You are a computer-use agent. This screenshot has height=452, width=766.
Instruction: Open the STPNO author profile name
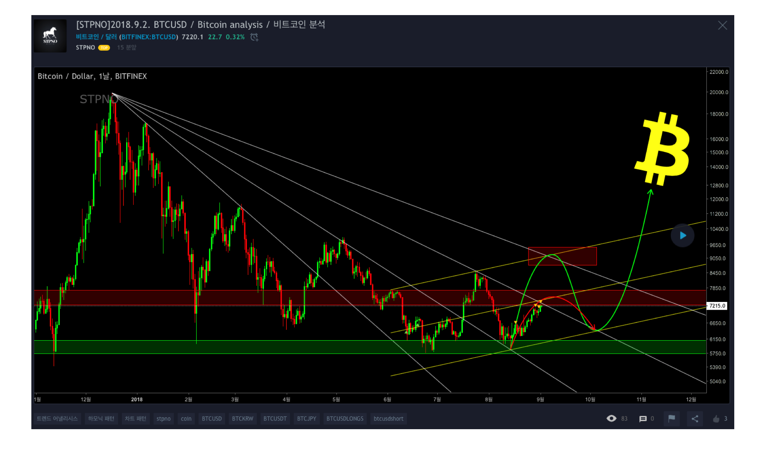pos(85,48)
